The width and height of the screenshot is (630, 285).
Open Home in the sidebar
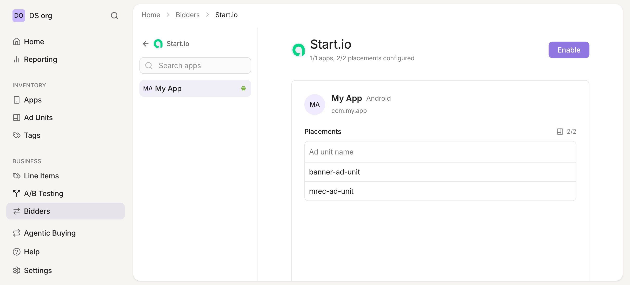tap(66, 42)
